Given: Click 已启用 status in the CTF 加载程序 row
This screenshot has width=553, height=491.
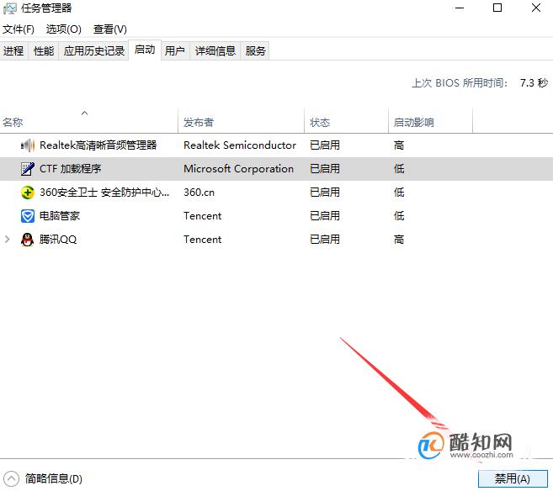Looking at the screenshot, I should point(325,169).
